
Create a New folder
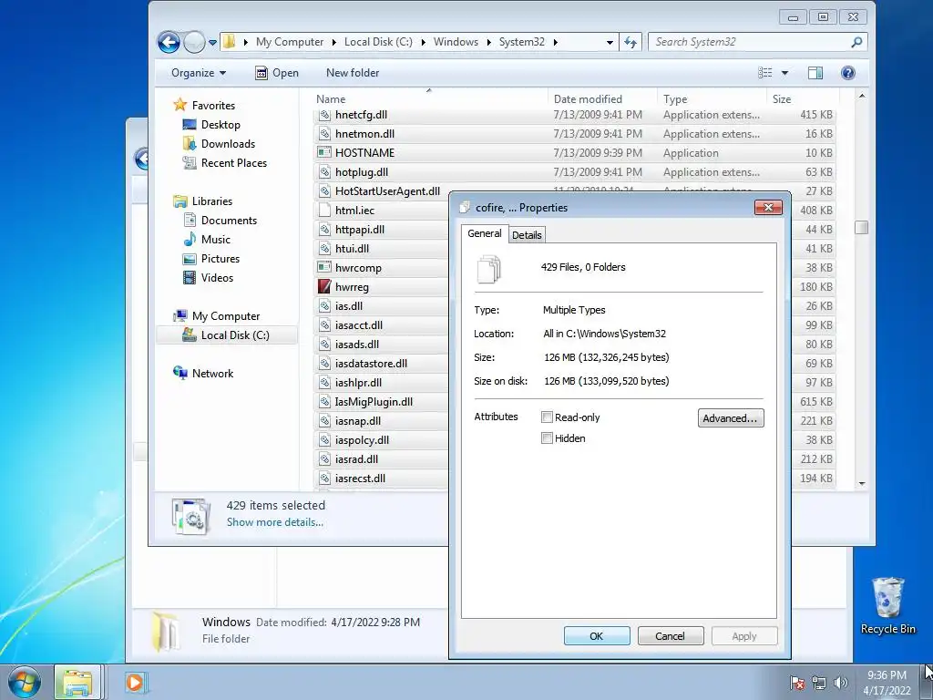pyautogui.click(x=353, y=73)
